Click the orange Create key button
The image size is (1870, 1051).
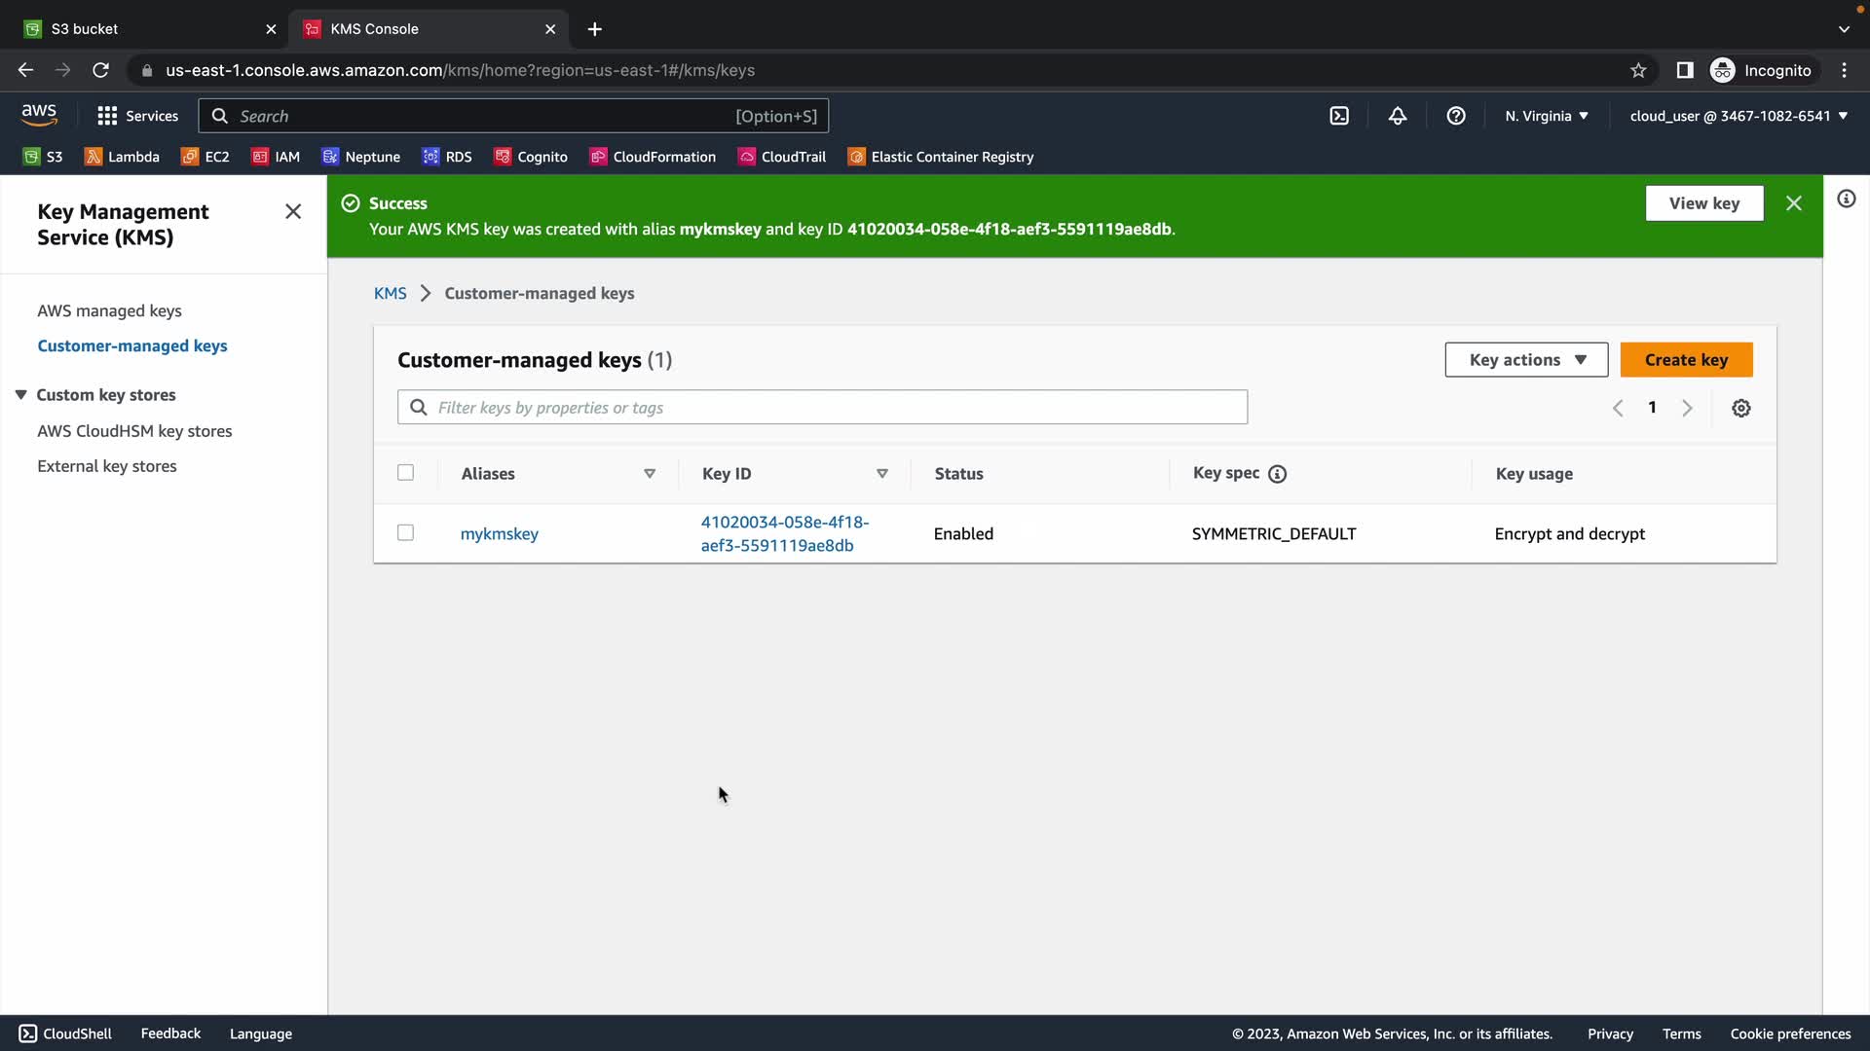click(1686, 360)
